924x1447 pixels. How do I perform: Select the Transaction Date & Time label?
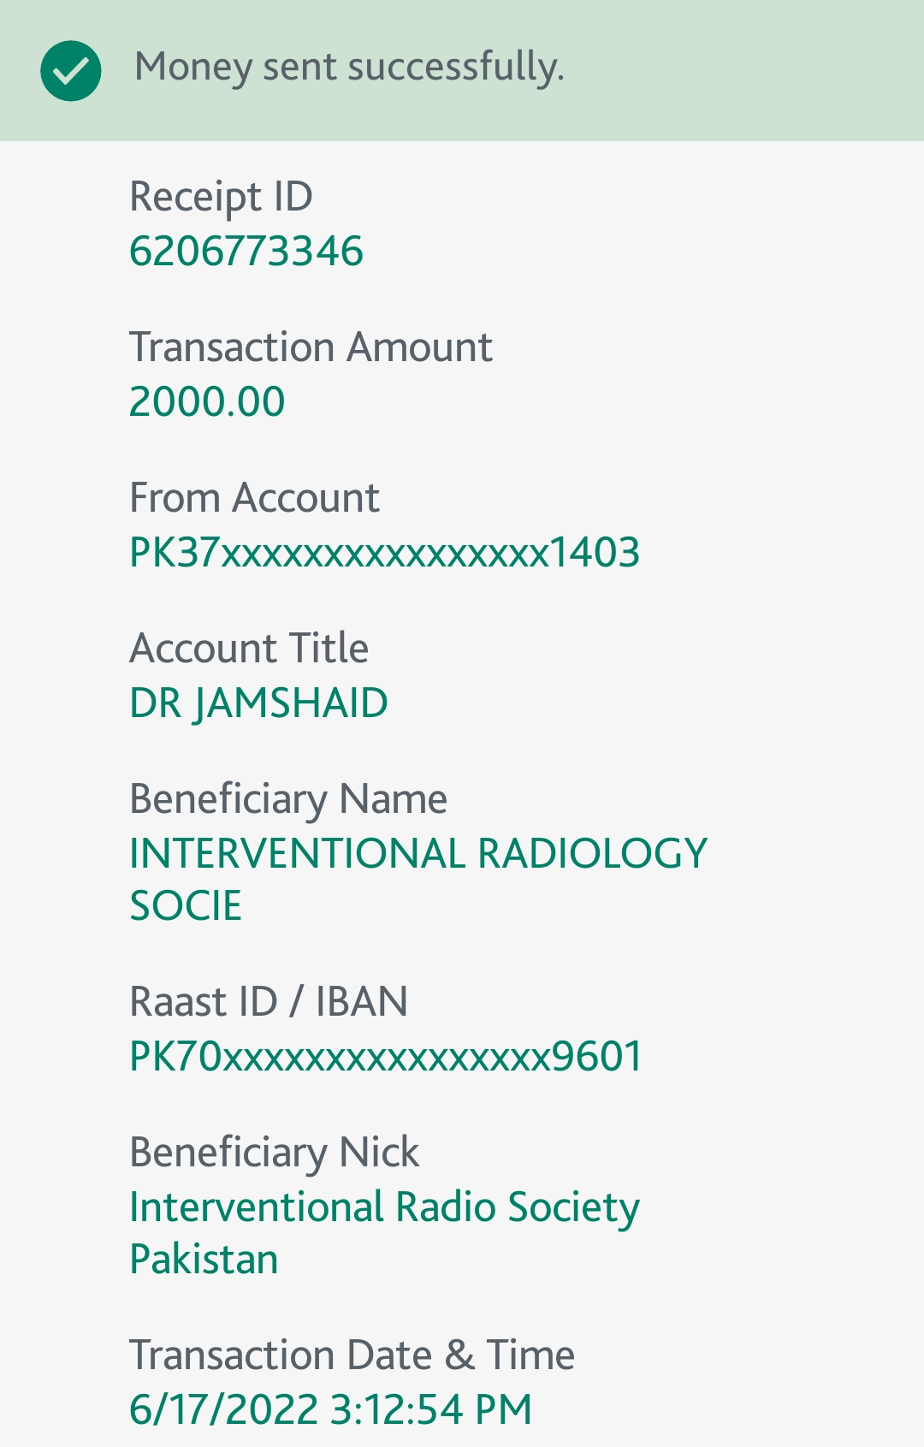pyautogui.click(x=352, y=1355)
